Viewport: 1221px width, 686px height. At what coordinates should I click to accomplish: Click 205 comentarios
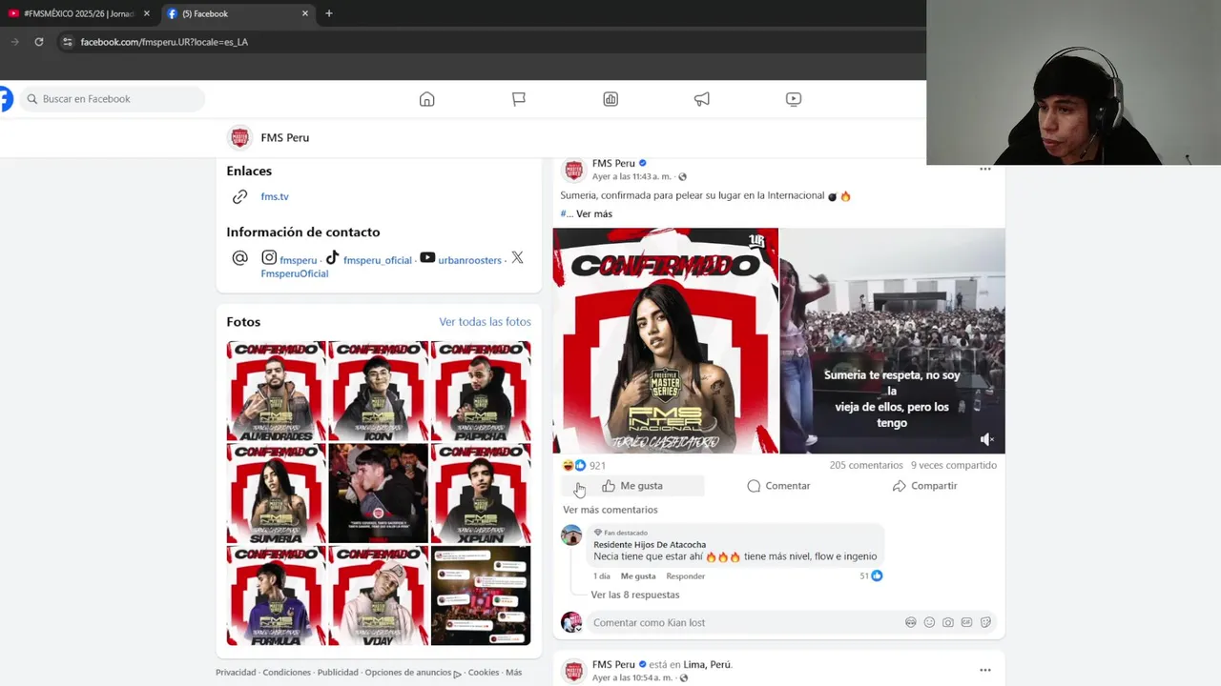point(866,465)
